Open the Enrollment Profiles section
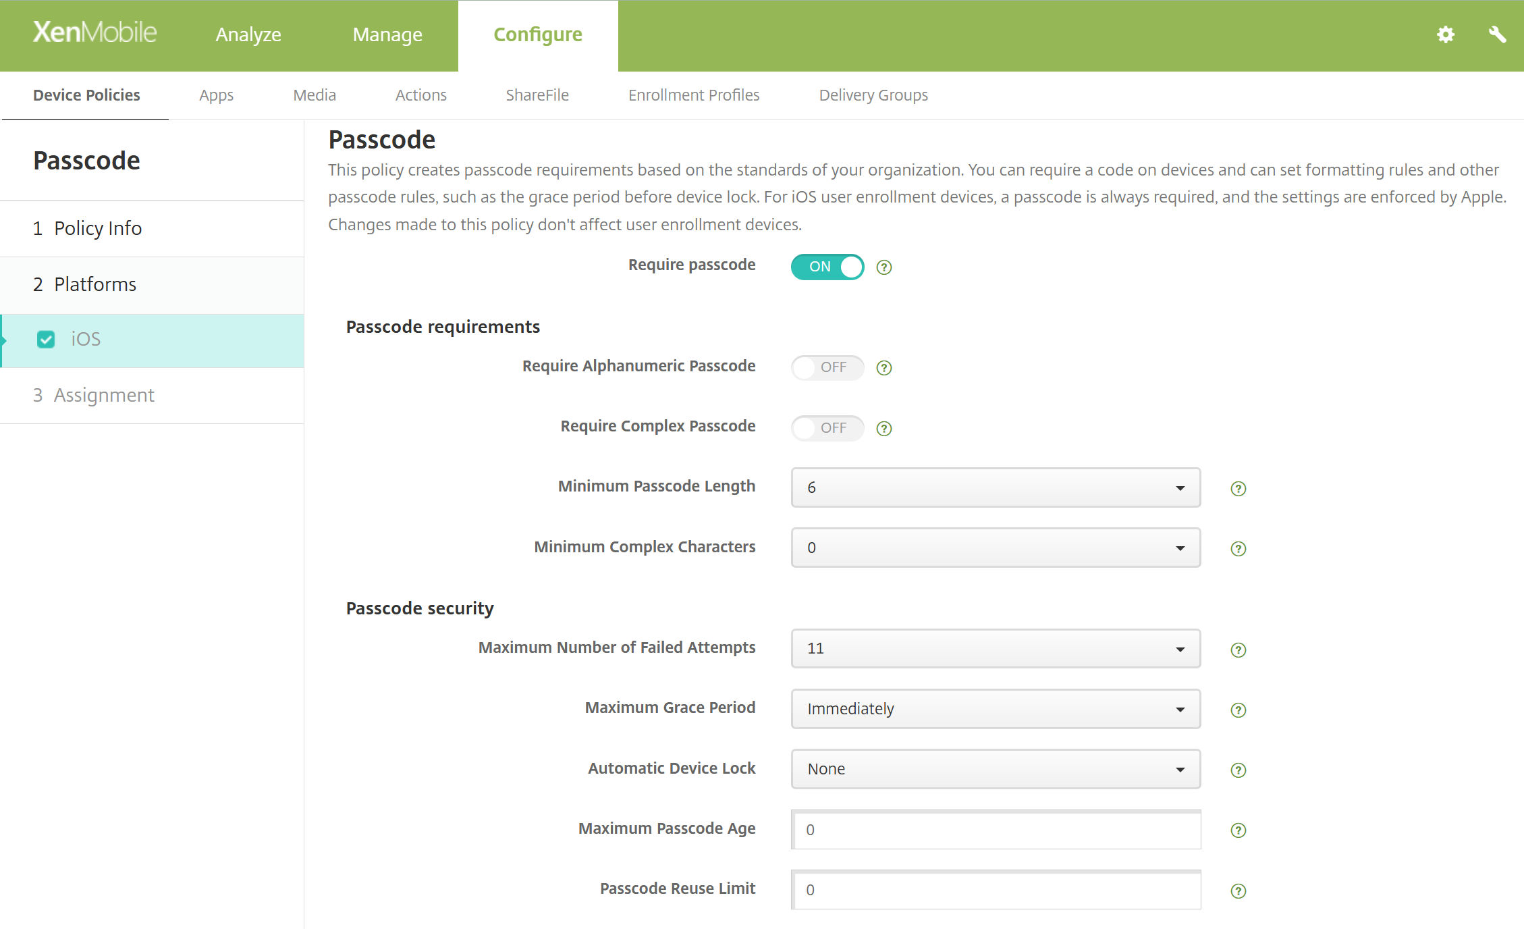This screenshot has height=929, width=1524. coord(693,95)
